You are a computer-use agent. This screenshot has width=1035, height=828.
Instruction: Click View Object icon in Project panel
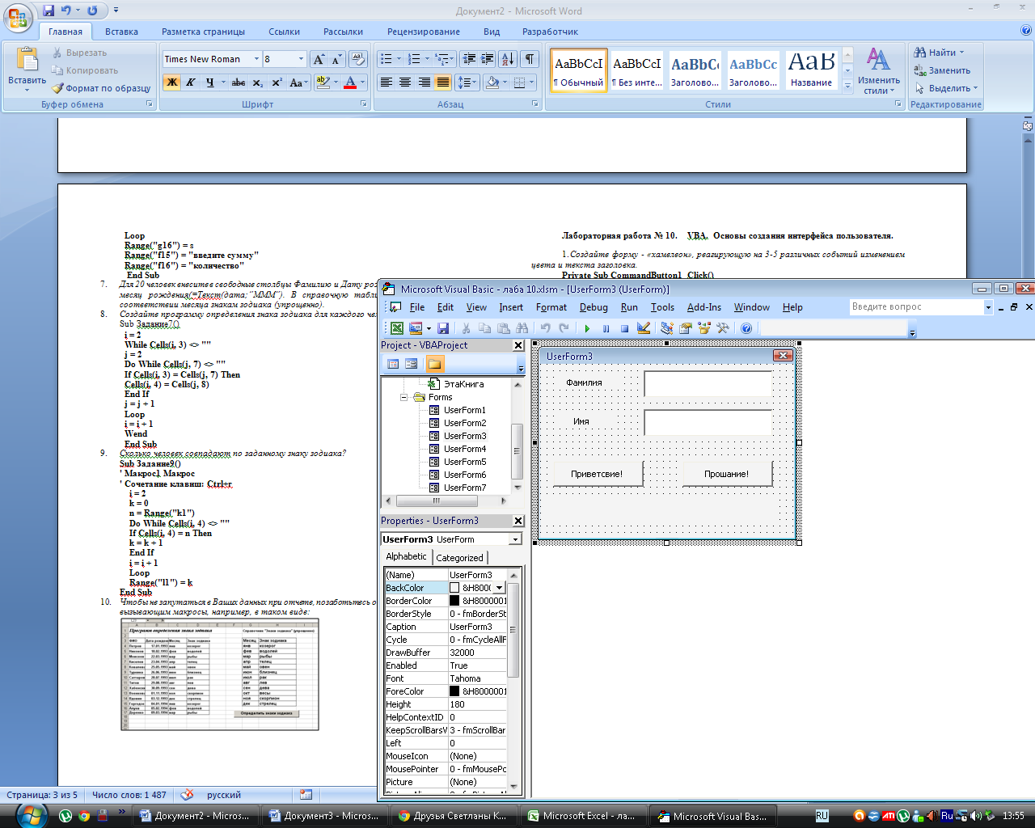pyautogui.click(x=412, y=364)
